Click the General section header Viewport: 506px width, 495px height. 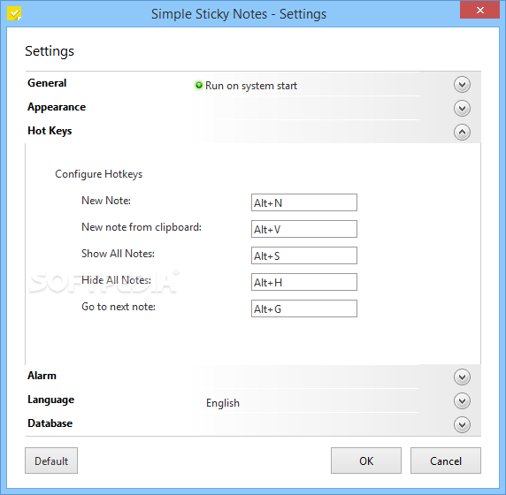(47, 83)
